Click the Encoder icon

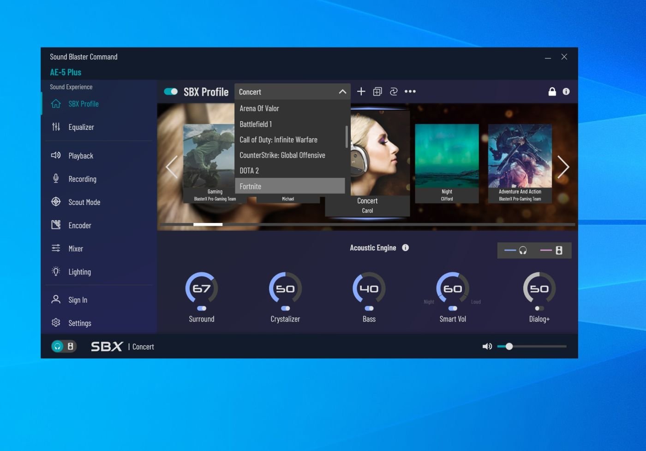pyautogui.click(x=56, y=225)
